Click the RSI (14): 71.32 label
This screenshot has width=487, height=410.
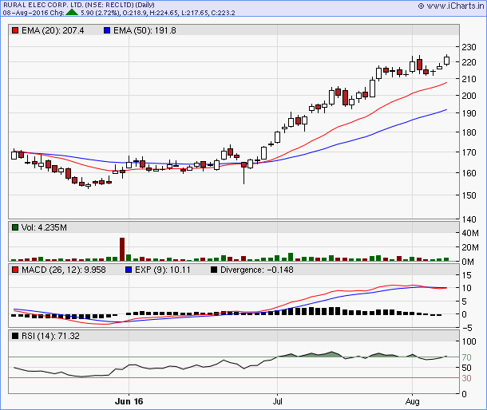50,336
